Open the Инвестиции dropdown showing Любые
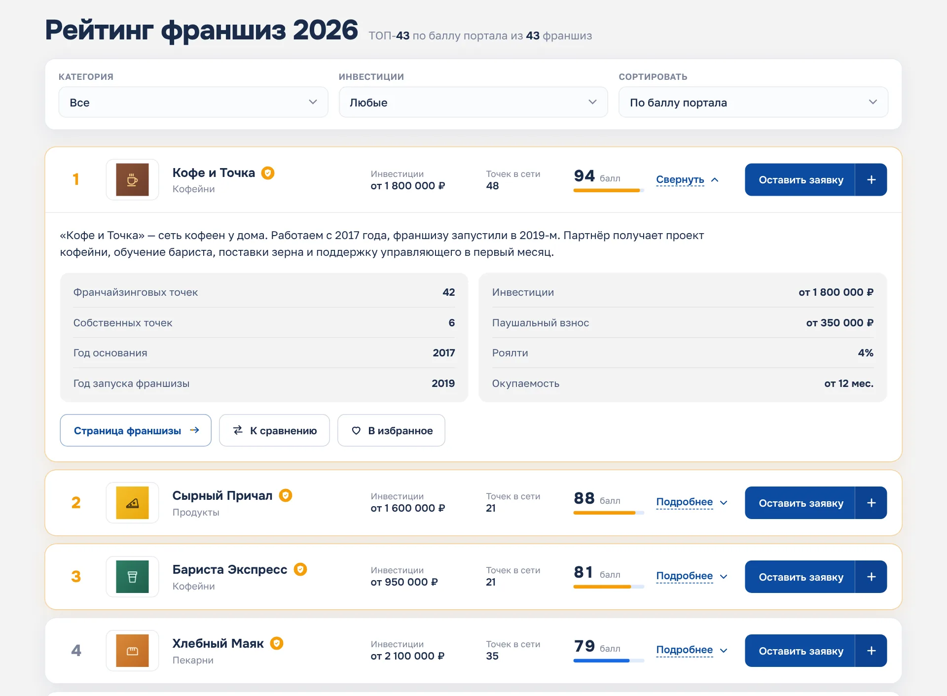Image resolution: width=947 pixels, height=696 pixels. 473,103
